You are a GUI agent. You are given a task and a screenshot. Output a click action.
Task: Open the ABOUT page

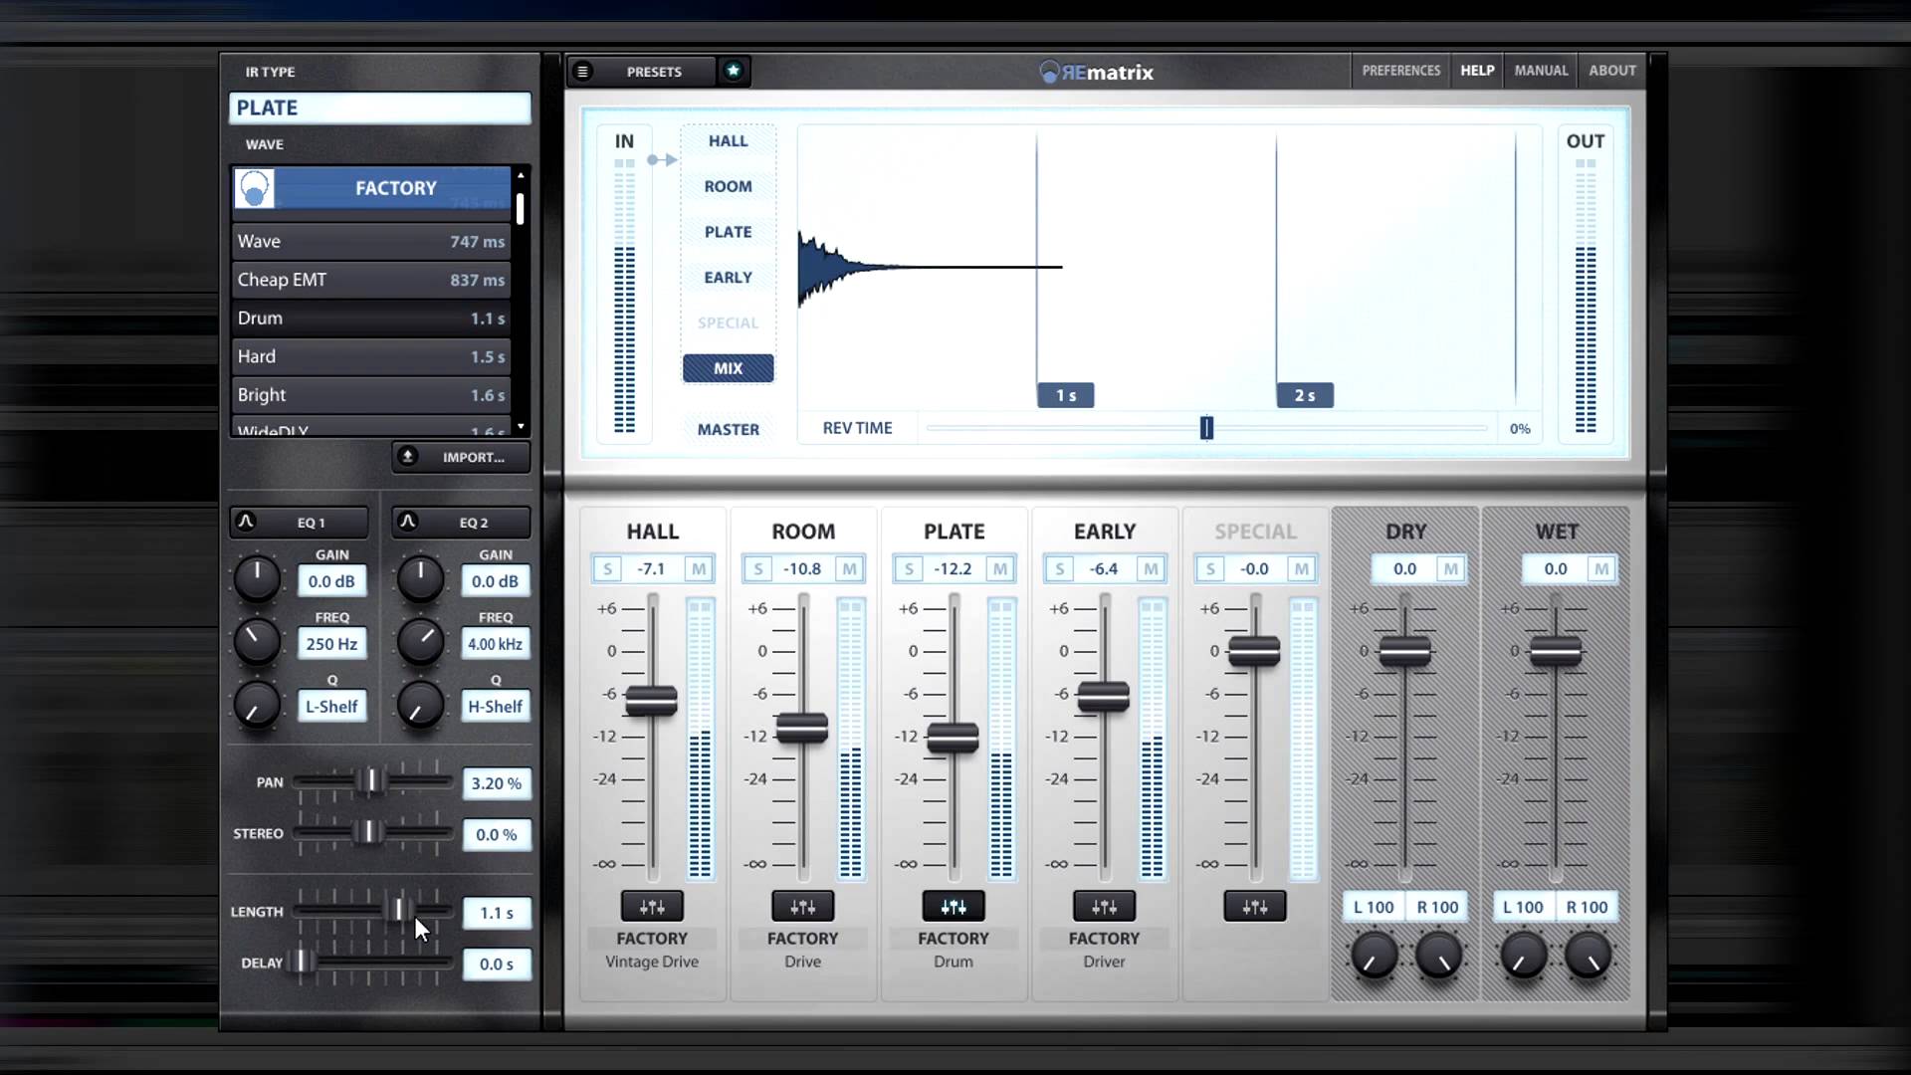click(1612, 71)
